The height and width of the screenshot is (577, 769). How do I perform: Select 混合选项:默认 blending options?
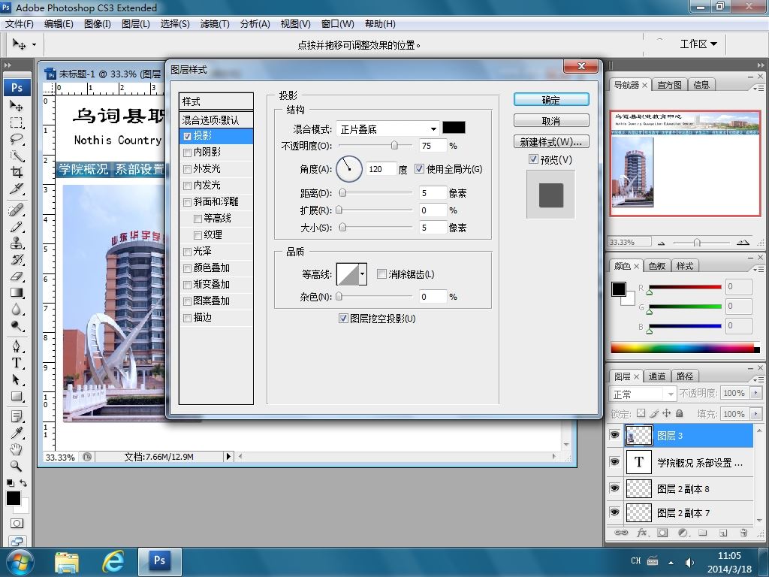(x=216, y=119)
